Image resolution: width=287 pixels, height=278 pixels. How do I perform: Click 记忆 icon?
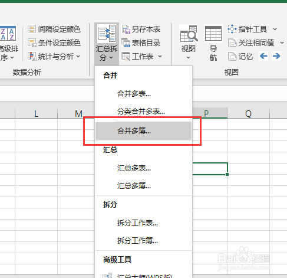click(x=232, y=57)
